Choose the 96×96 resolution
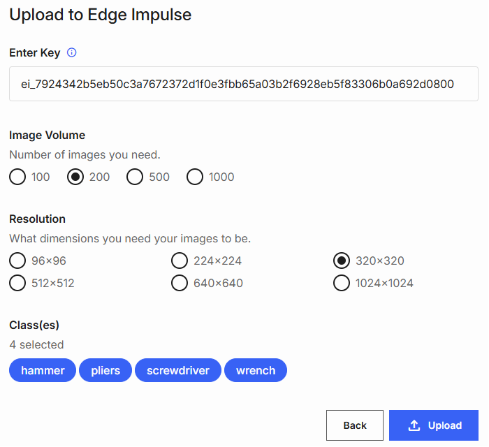489x447 pixels. (x=18, y=261)
